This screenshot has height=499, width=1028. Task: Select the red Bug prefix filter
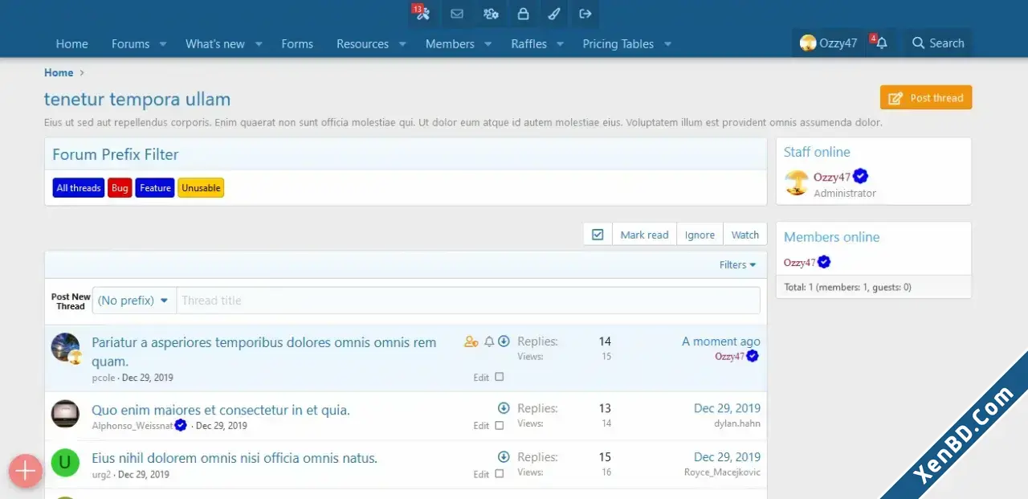[120, 188]
